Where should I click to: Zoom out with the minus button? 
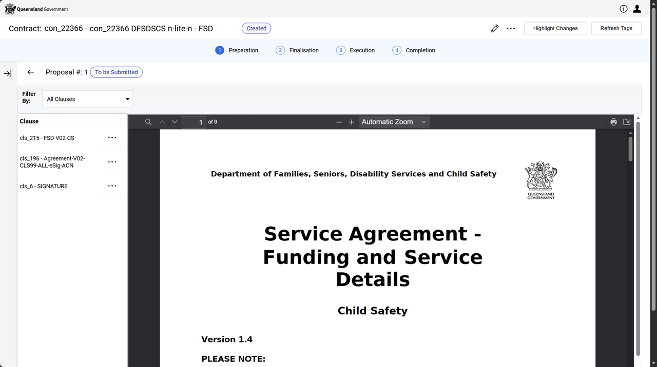pos(339,122)
